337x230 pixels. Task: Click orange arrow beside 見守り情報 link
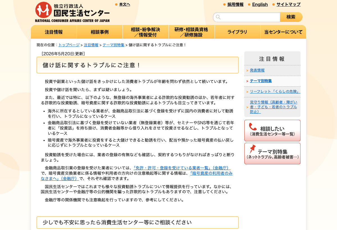pos(247,107)
